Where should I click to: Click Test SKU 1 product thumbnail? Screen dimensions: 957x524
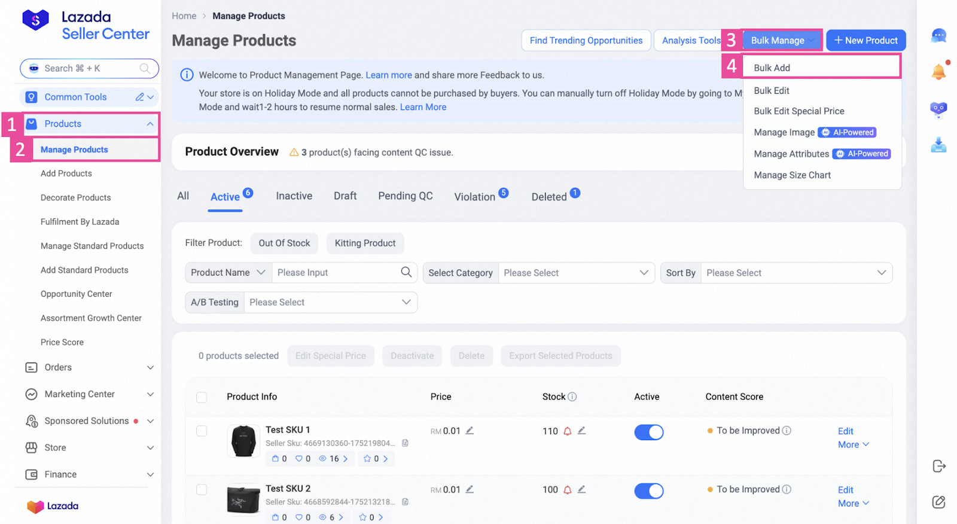(243, 441)
